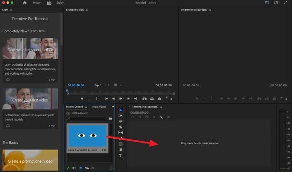Viewport: 292px width, 172px height.
Task: Expand Source transport overflow chevrons
Action: pyautogui.click(x=167, y=98)
